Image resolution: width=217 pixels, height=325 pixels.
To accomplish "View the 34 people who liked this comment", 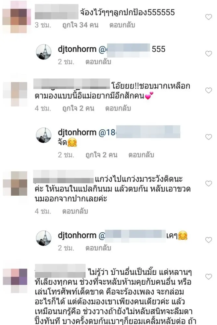I will click(x=80, y=25).
